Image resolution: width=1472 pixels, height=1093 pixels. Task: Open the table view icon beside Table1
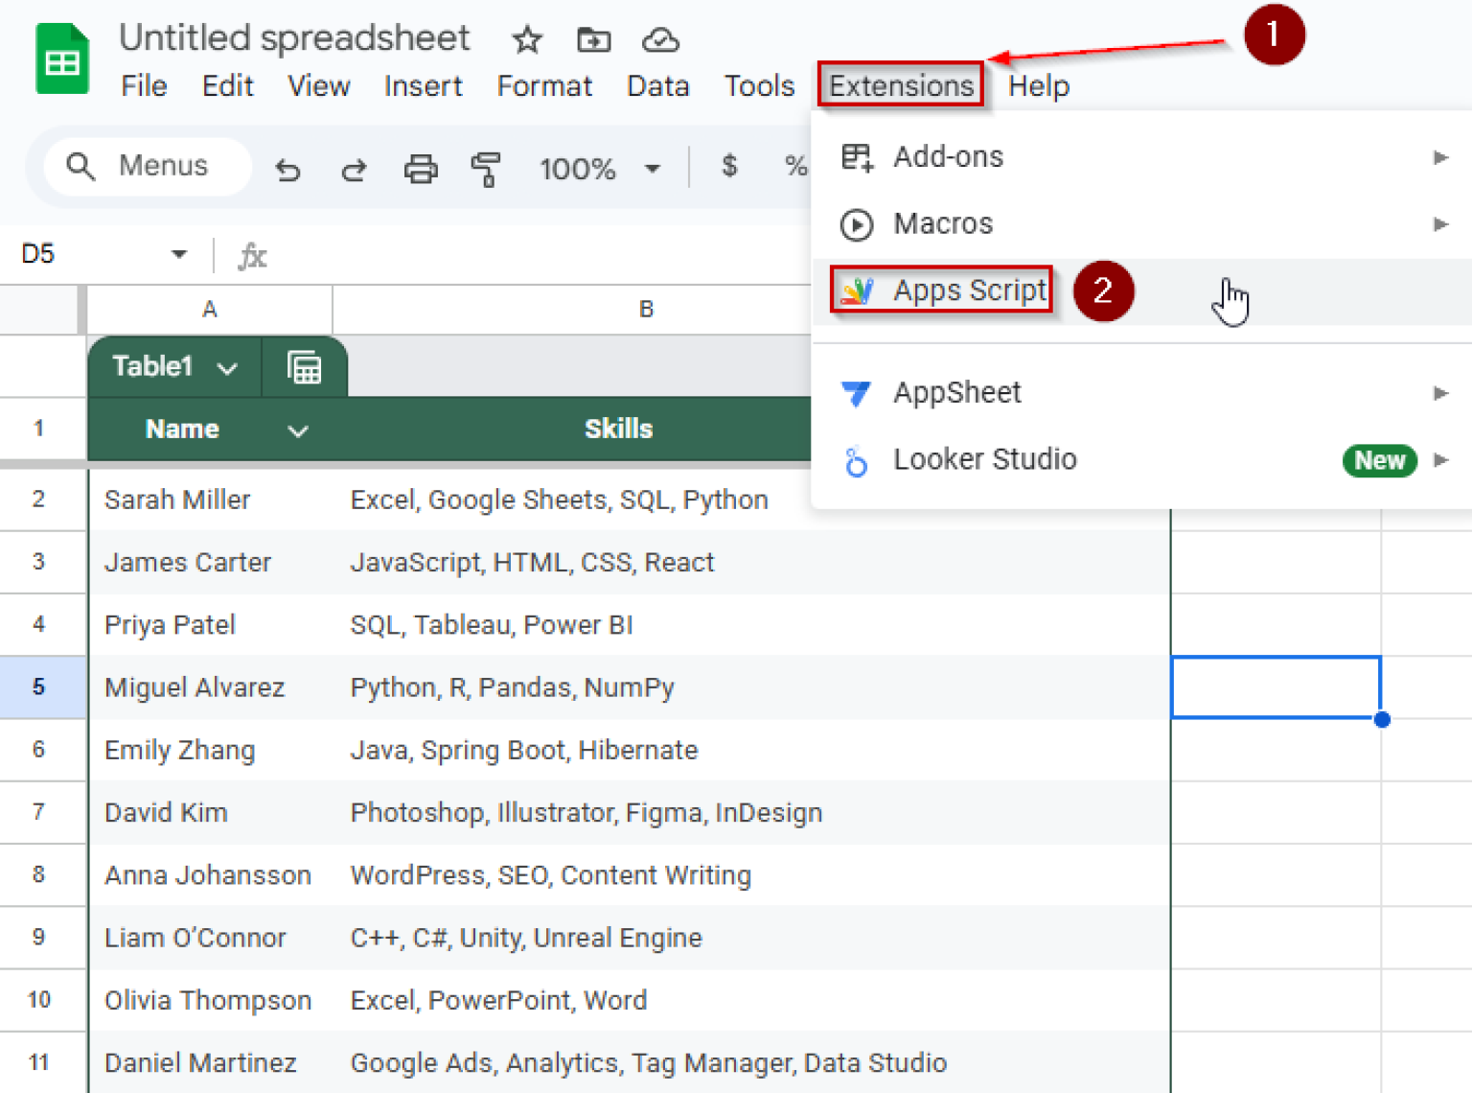click(305, 368)
